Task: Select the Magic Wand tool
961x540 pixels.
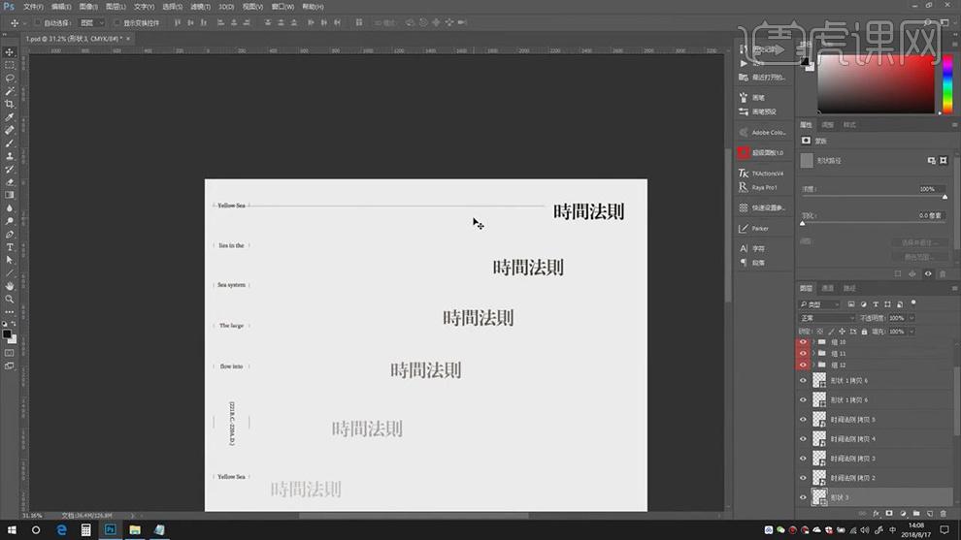Action: click(9, 91)
